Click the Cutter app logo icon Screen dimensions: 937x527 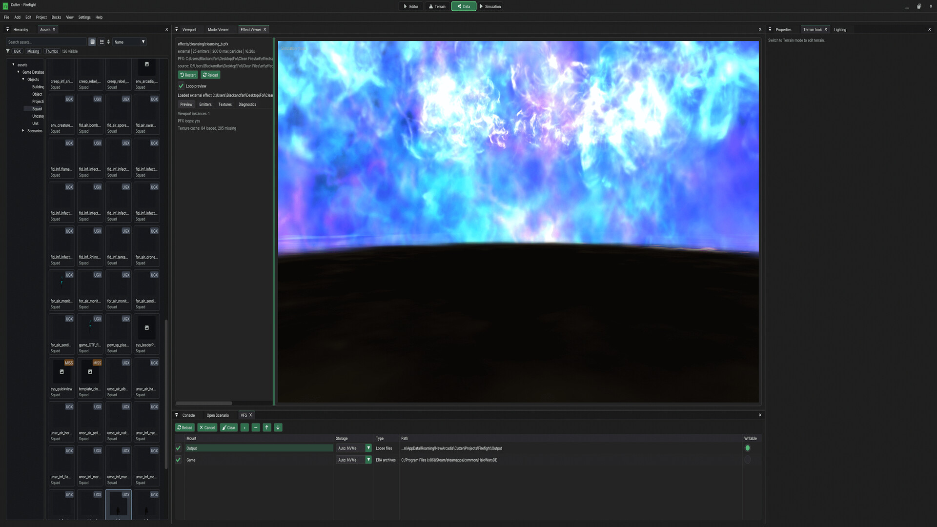coord(6,6)
